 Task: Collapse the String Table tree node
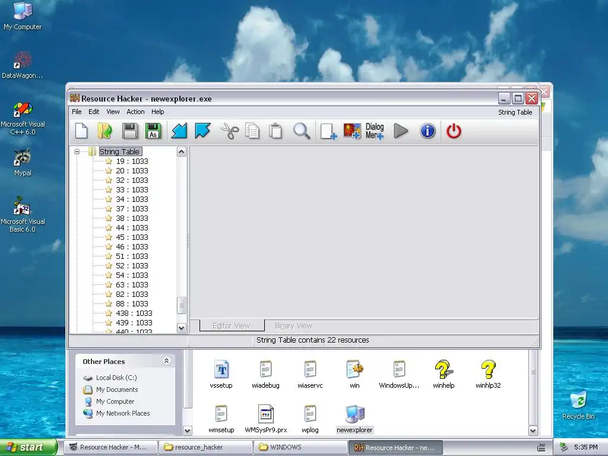tap(77, 151)
